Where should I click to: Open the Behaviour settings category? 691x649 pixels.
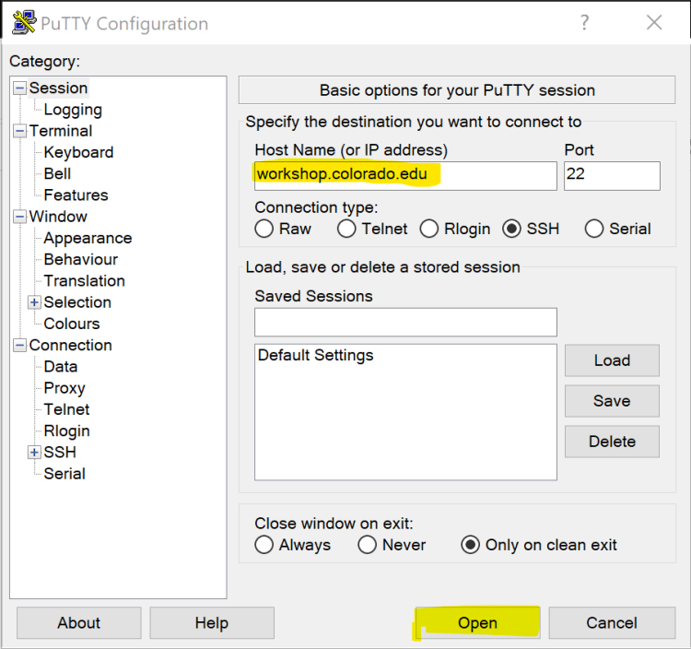81,259
